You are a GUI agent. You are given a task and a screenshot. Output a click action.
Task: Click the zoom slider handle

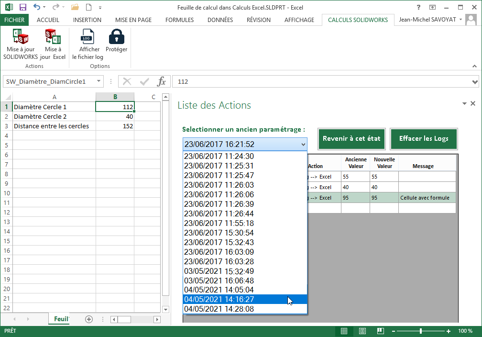coord(421,331)
